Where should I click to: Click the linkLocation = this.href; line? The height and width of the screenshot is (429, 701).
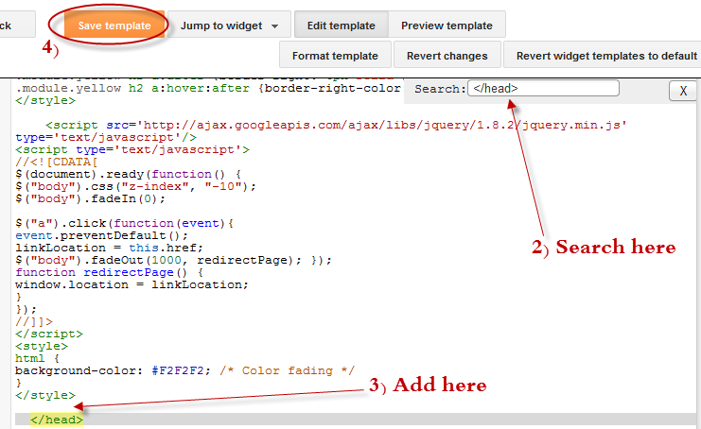[x=109, y=248]
